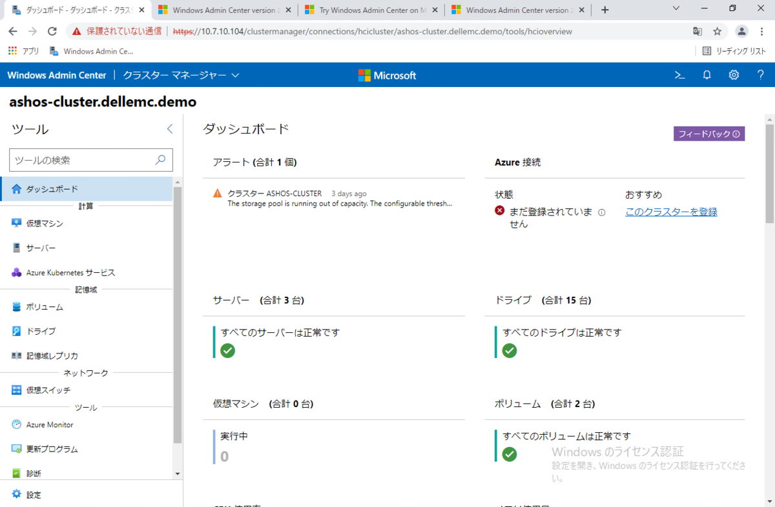Click the red error icon under 状態
Image resolution: width=775 pixels, height=507 pixels.
coord(500,211)
